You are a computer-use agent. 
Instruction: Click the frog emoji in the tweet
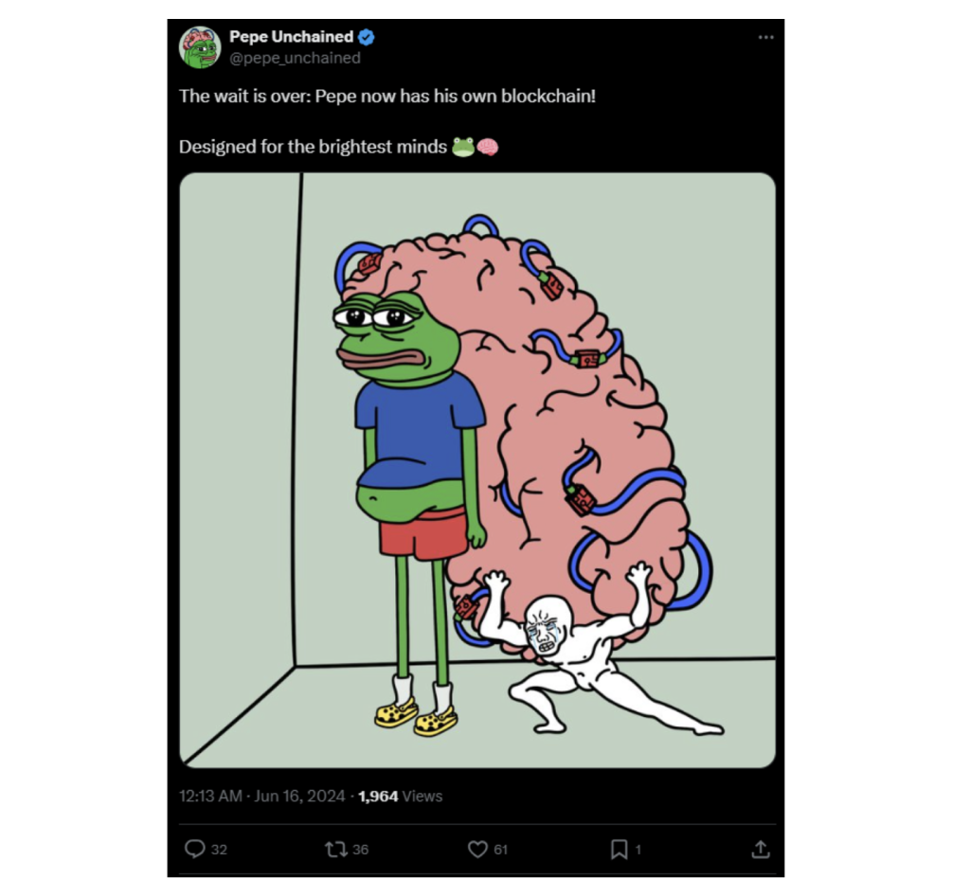click(462, 147)
